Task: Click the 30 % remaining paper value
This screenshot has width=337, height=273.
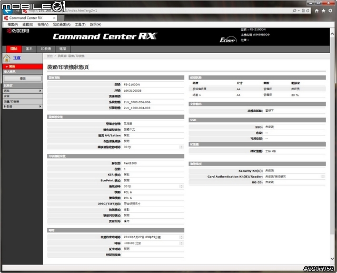Action: coord(295,95)
